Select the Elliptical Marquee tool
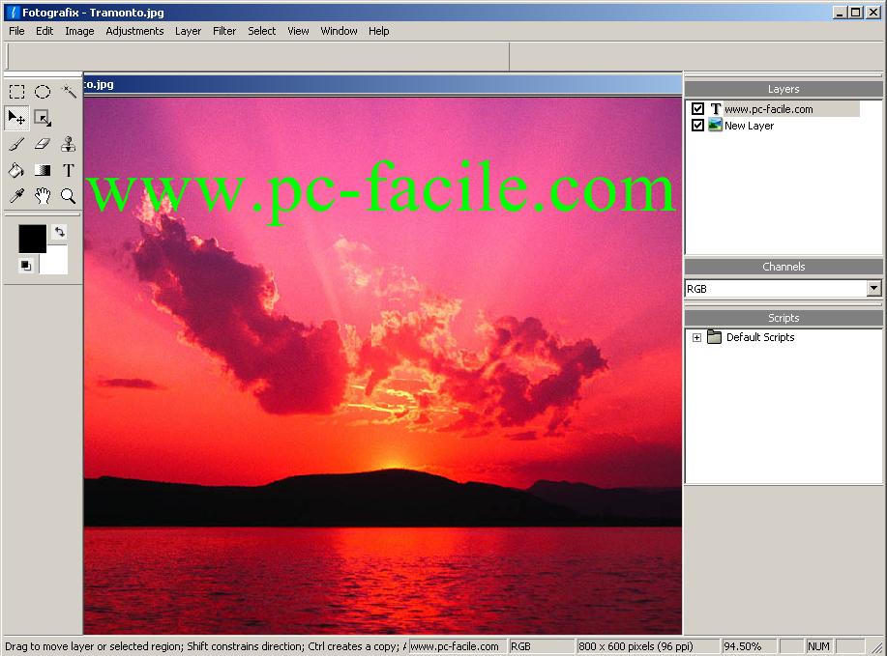Screen dimensions: 887x656 pos(43,92)
